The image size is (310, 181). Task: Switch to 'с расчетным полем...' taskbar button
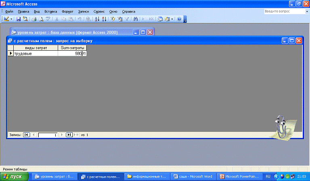tap(101, 177)
